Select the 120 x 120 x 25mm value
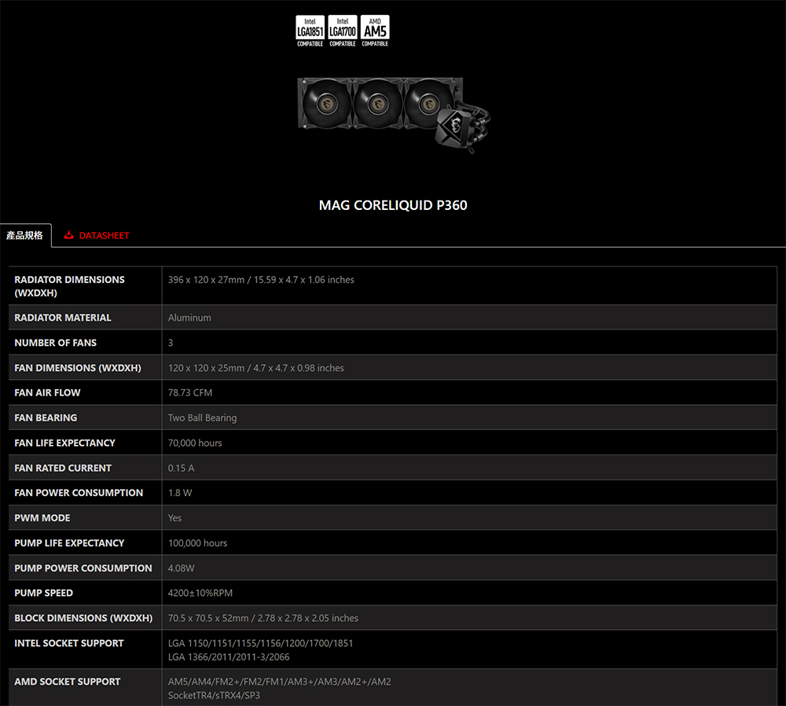Image resolution: width=786 pixels, height=706 pixels. pyautogui.click(x=255, y=368)
